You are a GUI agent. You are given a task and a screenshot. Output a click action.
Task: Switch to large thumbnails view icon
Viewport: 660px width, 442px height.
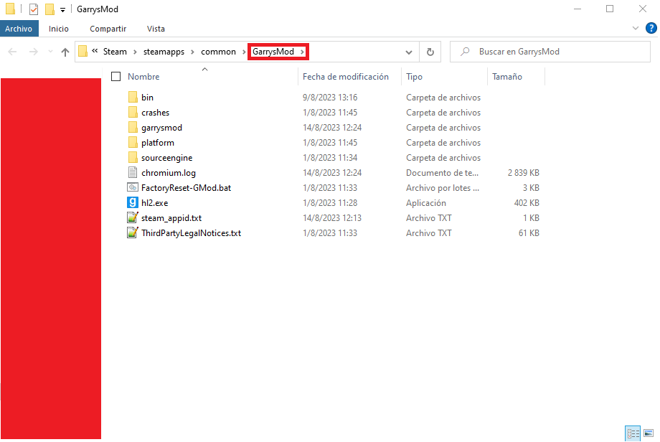click(x=649, y=433)
